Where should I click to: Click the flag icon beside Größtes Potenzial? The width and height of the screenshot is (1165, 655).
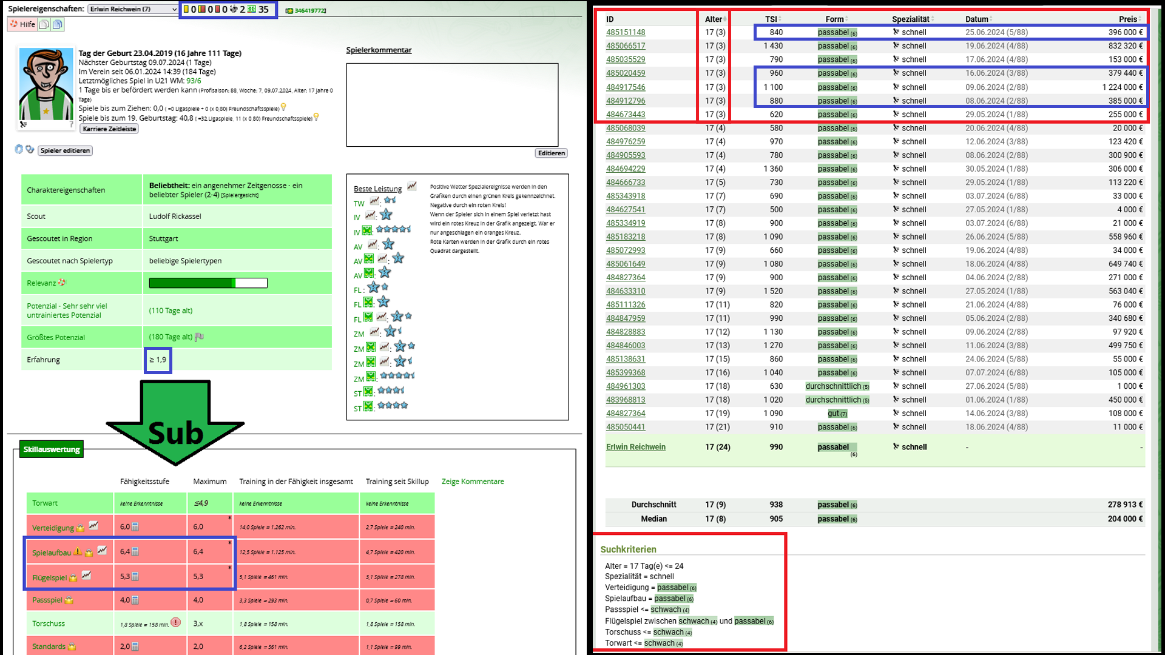(x=199, y=337)
